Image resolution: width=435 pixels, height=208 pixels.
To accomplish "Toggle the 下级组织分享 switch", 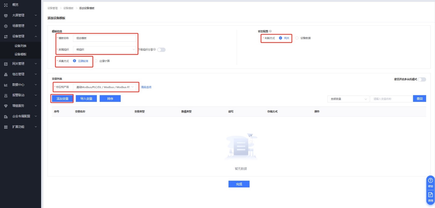I will (x=161, y=49).
